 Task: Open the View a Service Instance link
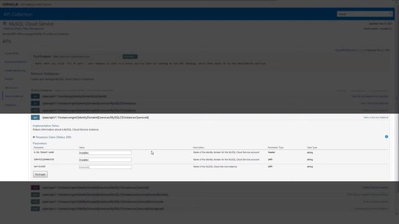[x=376, y=118]
